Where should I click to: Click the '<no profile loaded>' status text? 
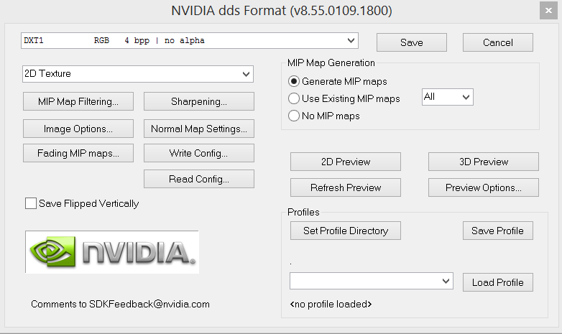click(331, 304)
